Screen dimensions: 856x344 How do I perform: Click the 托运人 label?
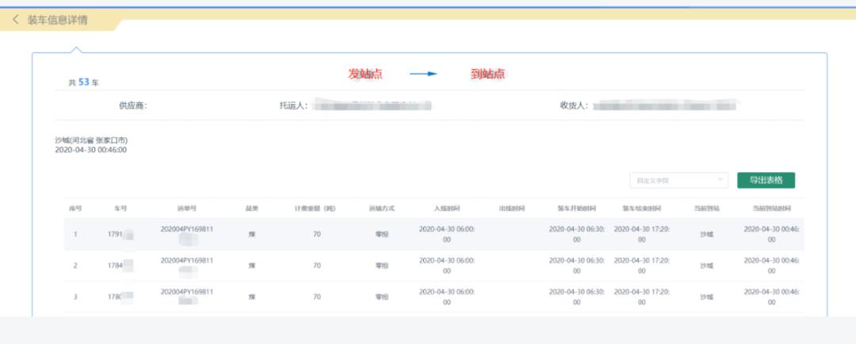click(294, 105)
